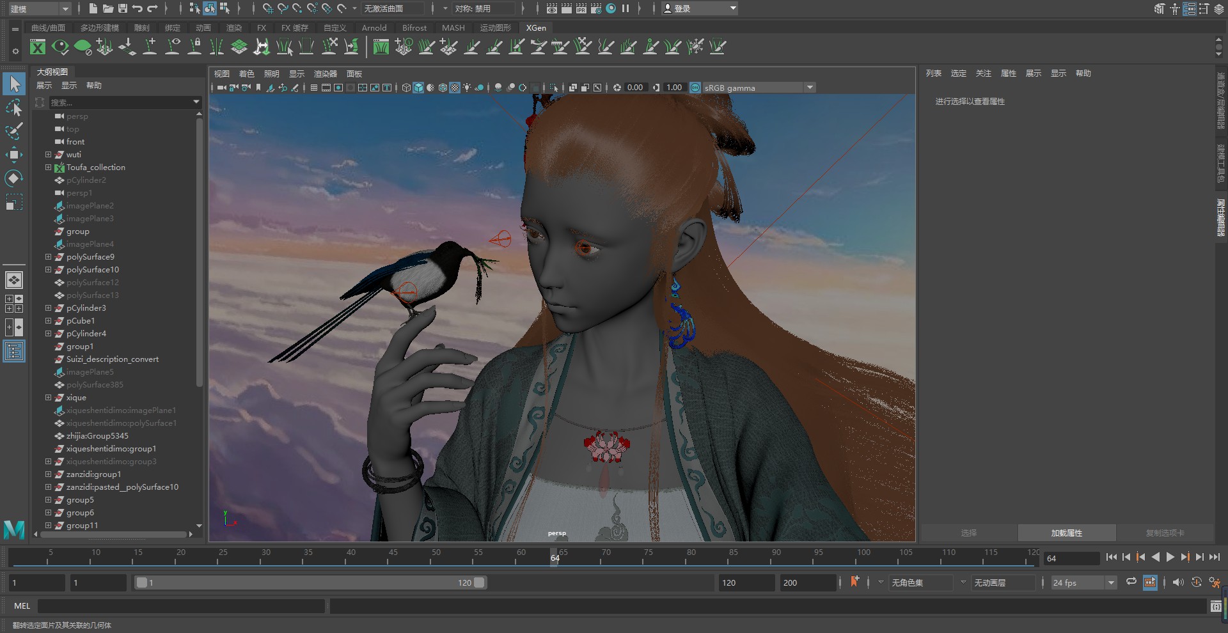The image size is (1228, 633).
Task: Open a scene with the folder icon
Action: click(x=108, y=8)
